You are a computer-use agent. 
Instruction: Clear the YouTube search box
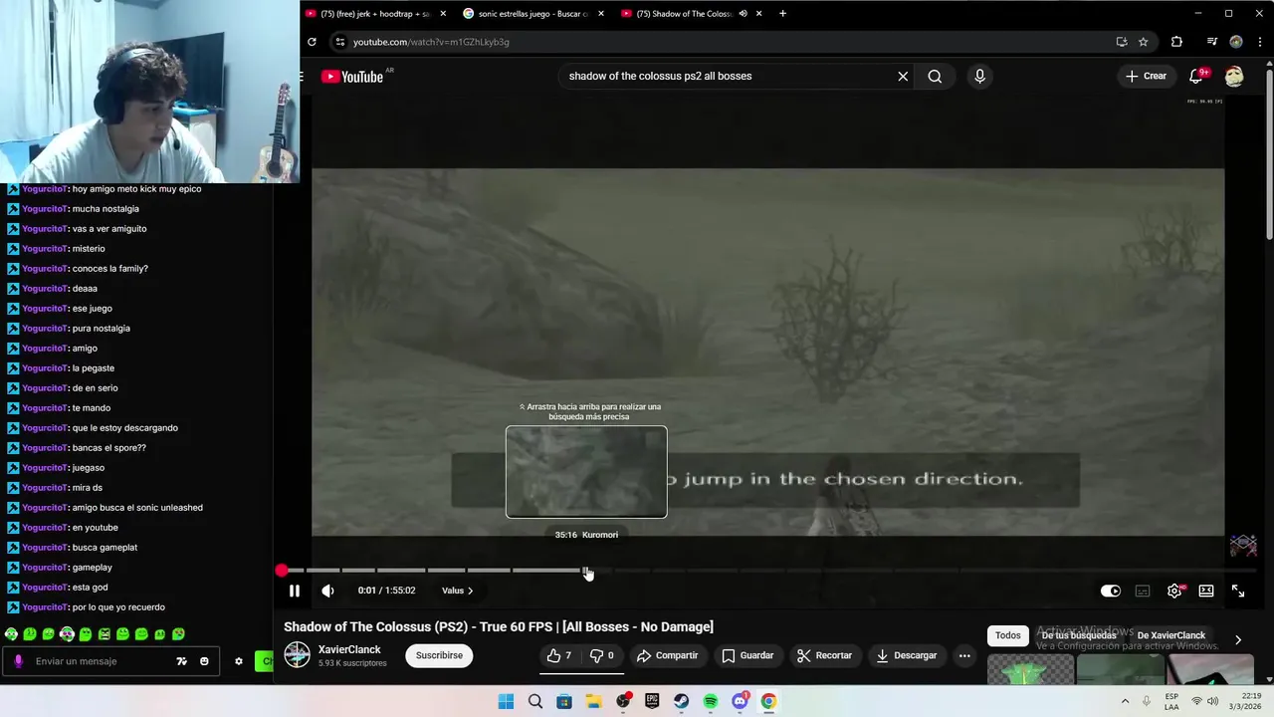(x=903, y=76)
